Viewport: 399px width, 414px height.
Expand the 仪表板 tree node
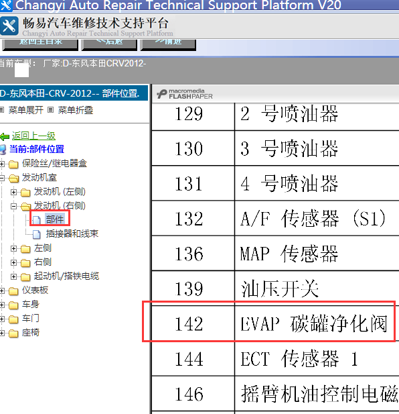pyautogui.click(x=2, y=291)
